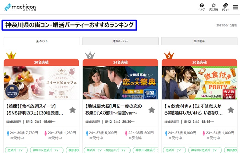
Task: Switch to the 30代前半 tab
Action: 199,41
